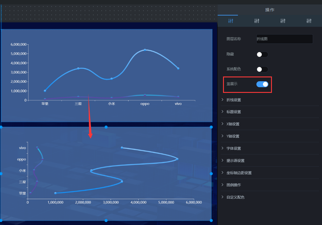
Task: Click the vivo data point on upper chart
Action: point(178,68)
